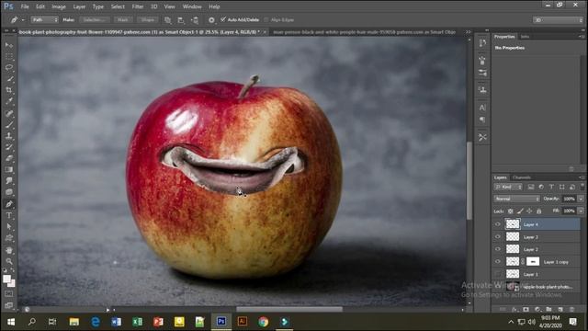
Task: Select the Eraser tool
Action: click(x=9, y=158)
